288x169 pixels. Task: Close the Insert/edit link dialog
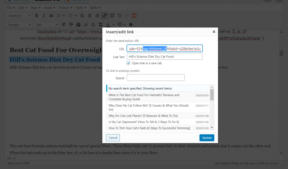214,32
